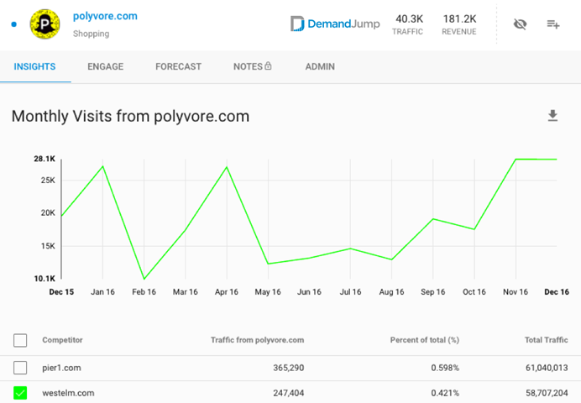This screenshot has width=581, height=403.
Task: Click the Jan 16 peak on the chart line
Action: point(102,166)
